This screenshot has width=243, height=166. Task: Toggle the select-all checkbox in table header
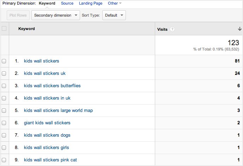[x=4, y=29]
